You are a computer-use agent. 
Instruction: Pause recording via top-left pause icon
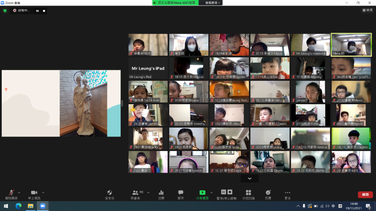coord(37,11)
